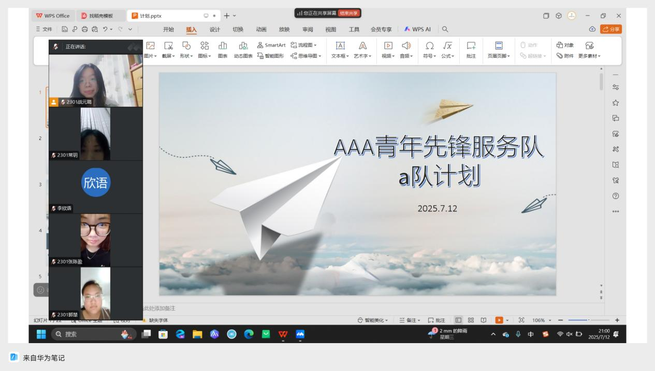The image size is (655, 371).
Task: Switch to slide sorter grid view
Action: (x=471, y=320)
